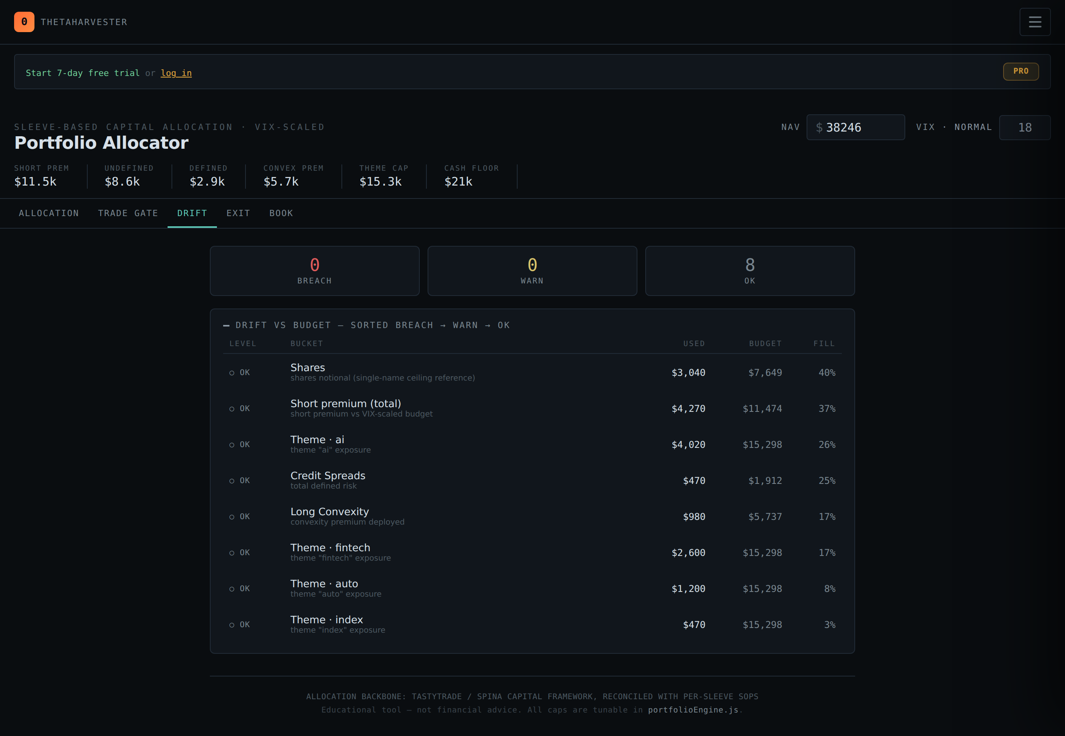Click the Cash Floor $21k stat
The image size is (1065, 736).
(471, 176)
